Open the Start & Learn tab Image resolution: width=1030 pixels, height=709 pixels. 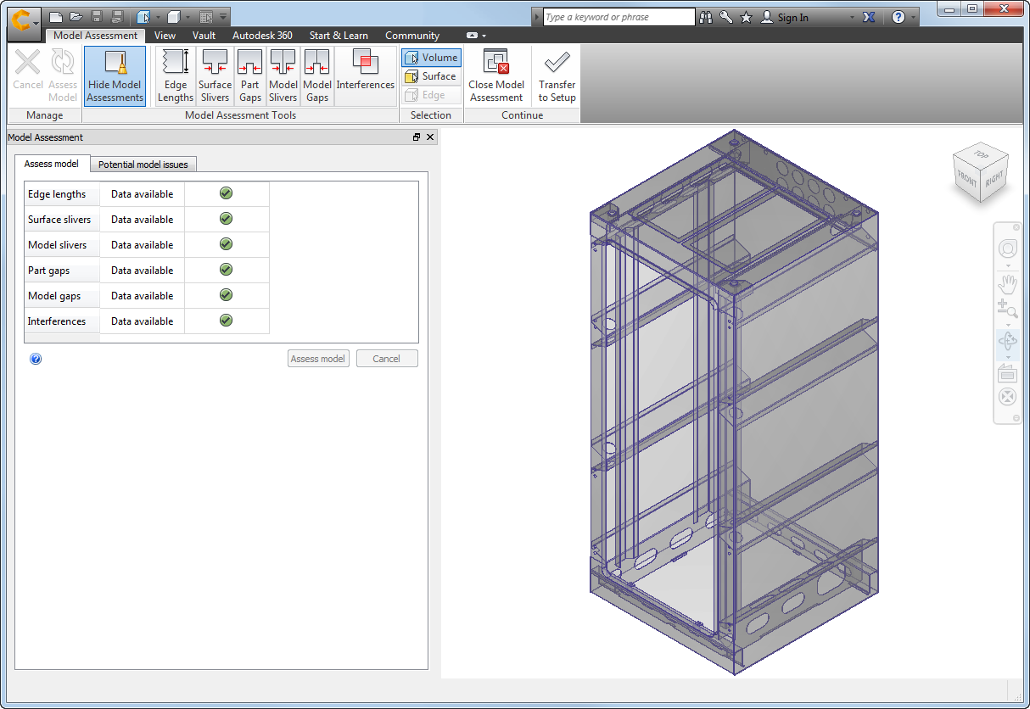pos(339,36)
